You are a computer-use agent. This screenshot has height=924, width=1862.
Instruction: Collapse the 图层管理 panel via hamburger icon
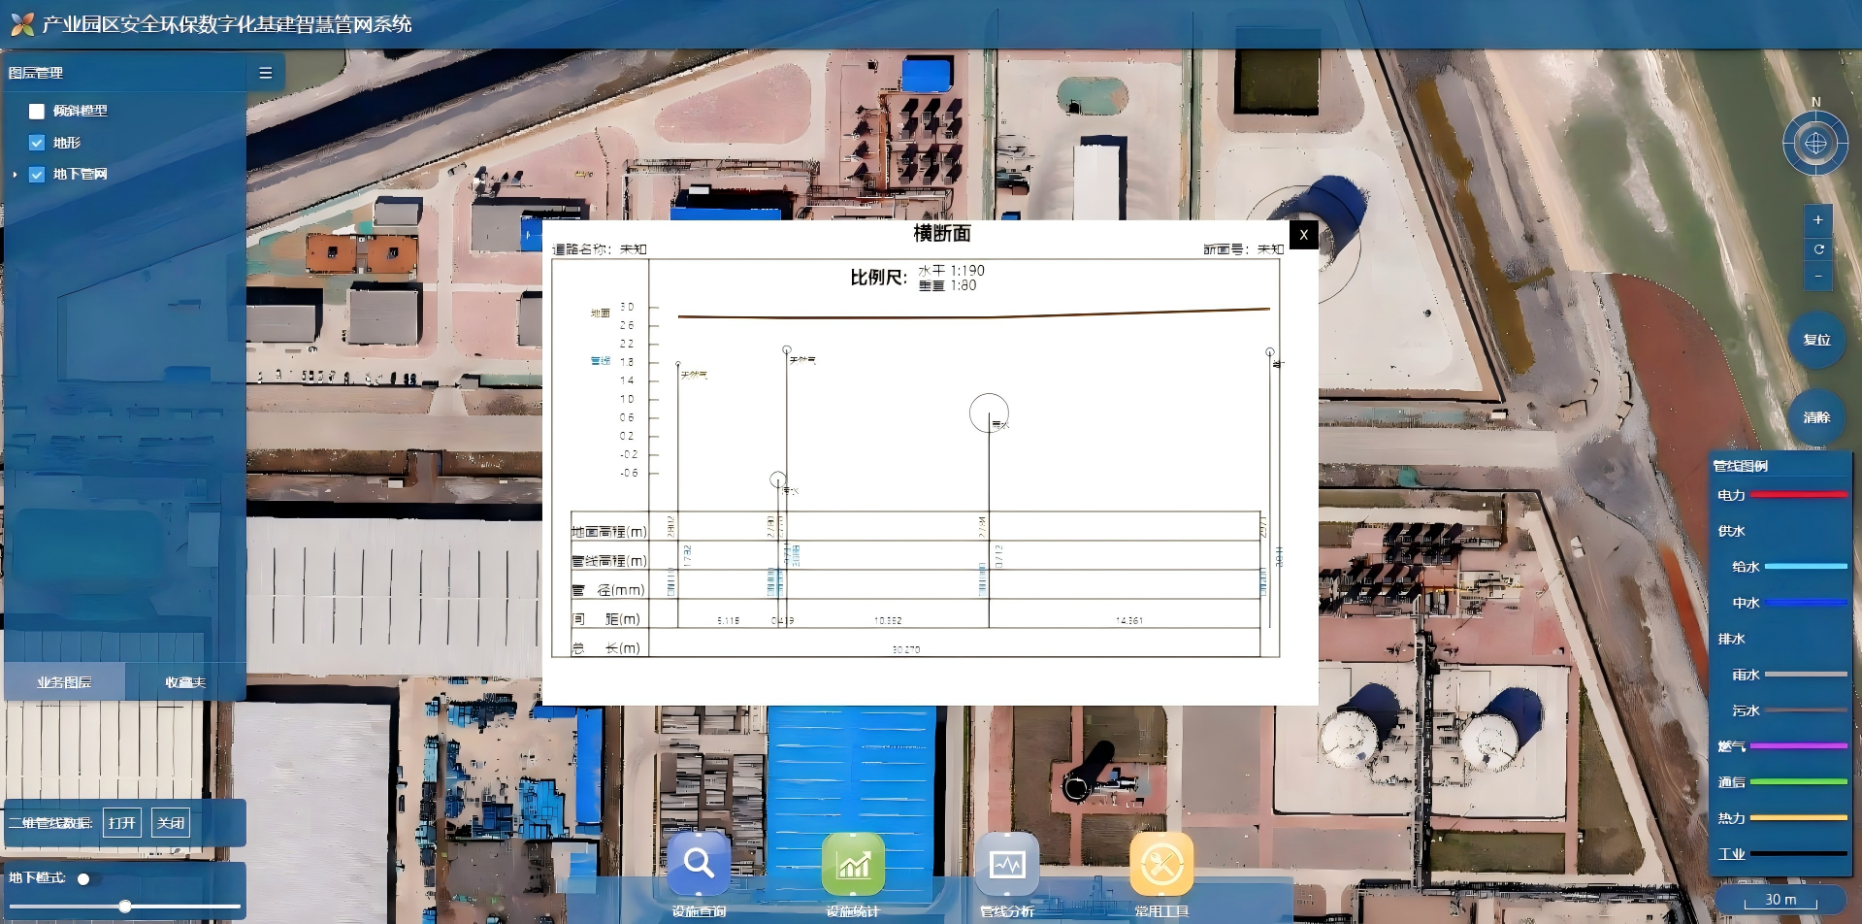click(265, 73)
